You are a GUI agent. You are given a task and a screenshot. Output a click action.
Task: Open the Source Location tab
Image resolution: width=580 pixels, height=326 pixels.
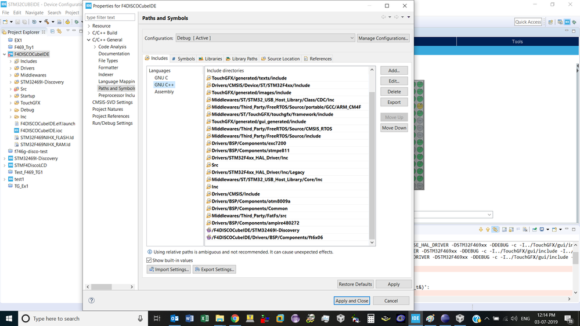[280, 59]
